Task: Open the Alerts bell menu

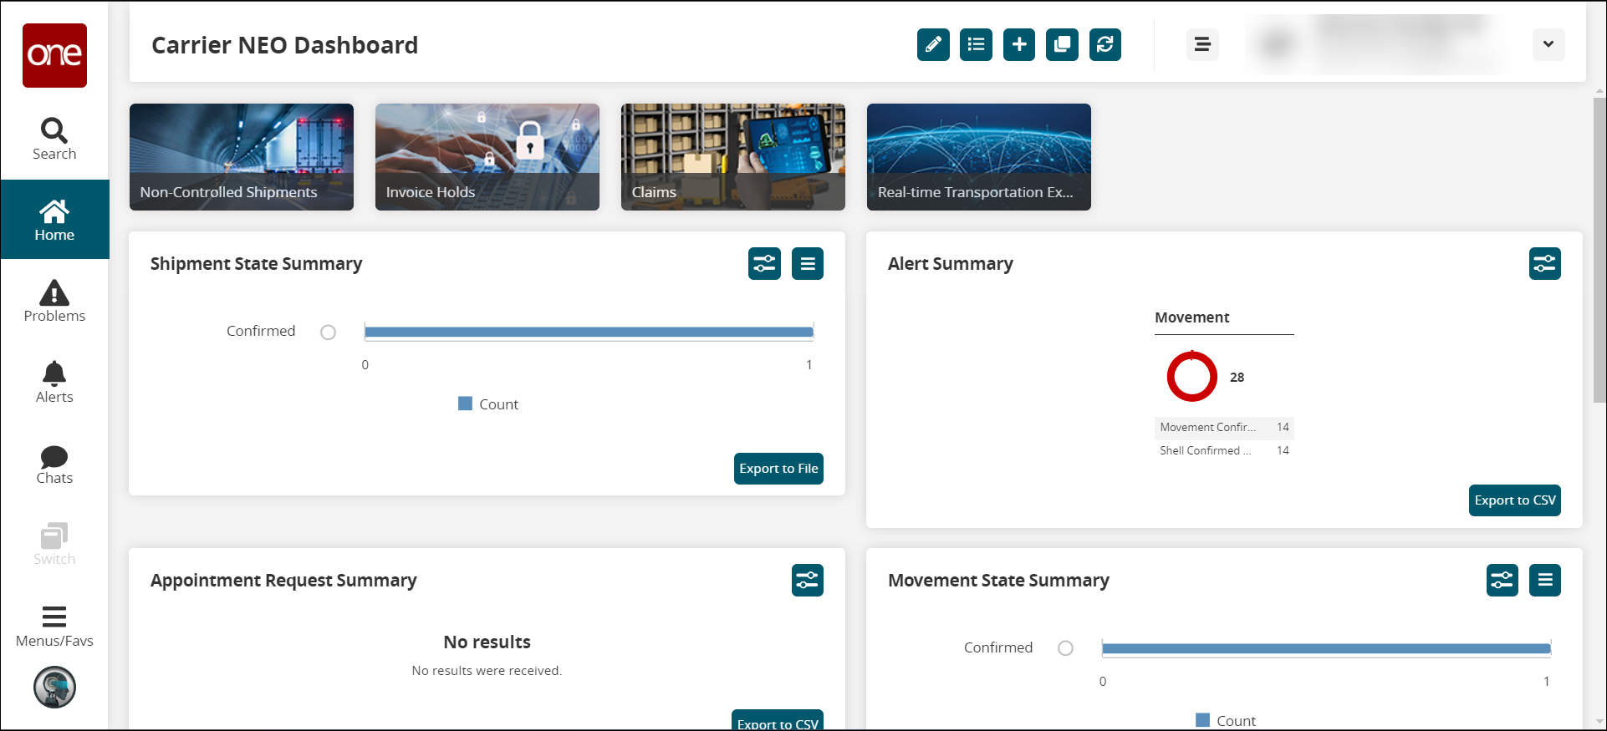Action: point(54,382)
